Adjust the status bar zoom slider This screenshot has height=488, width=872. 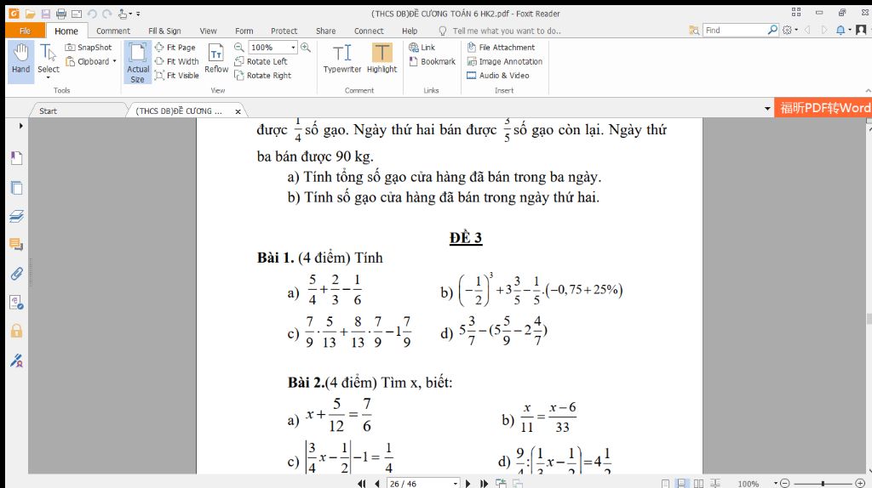tap(823, 484)
